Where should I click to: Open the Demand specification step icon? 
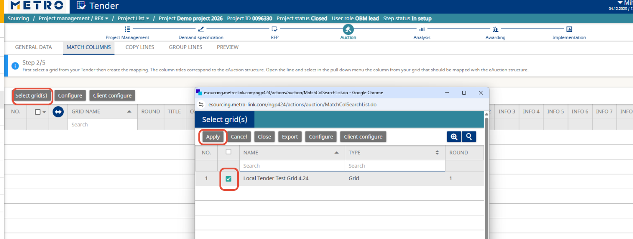pos(201,29)
